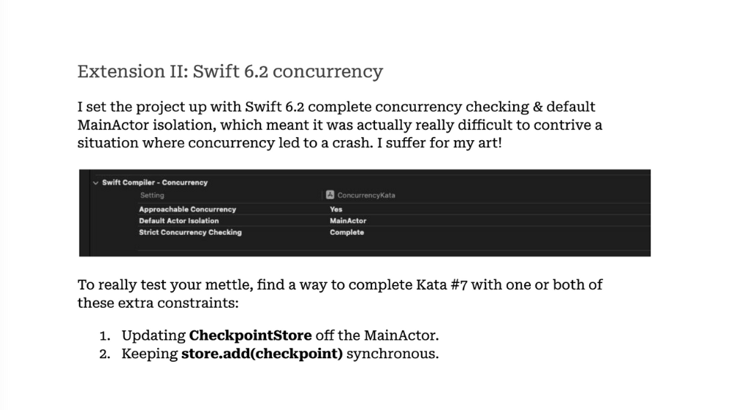Click the Extension II: Swift 6.2 concurrency heading
The height and width of the screenshot is (410, 731).
coord(230,71)
